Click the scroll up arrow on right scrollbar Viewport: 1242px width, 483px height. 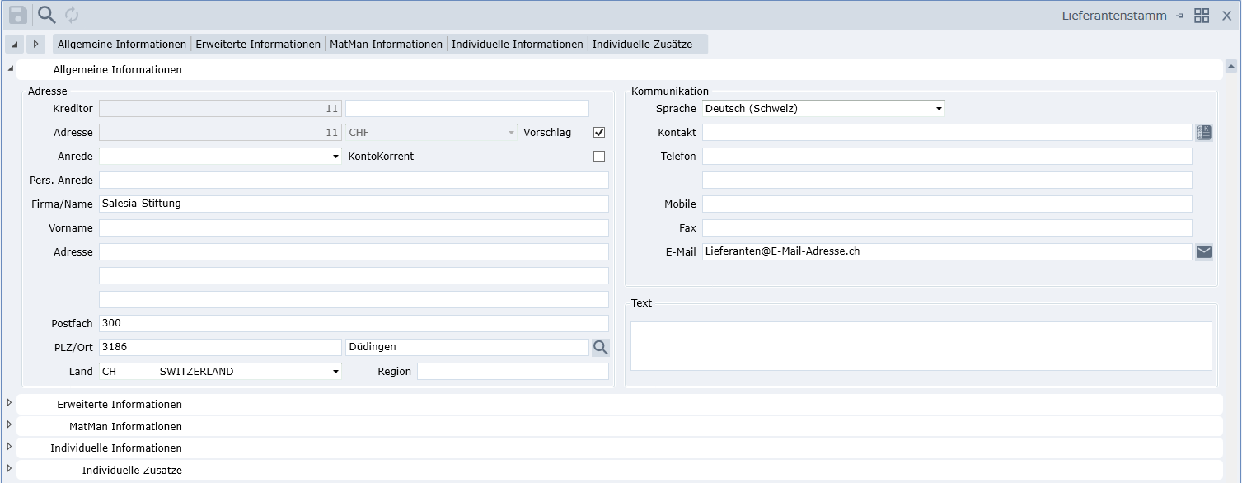tap(1230, 65)
